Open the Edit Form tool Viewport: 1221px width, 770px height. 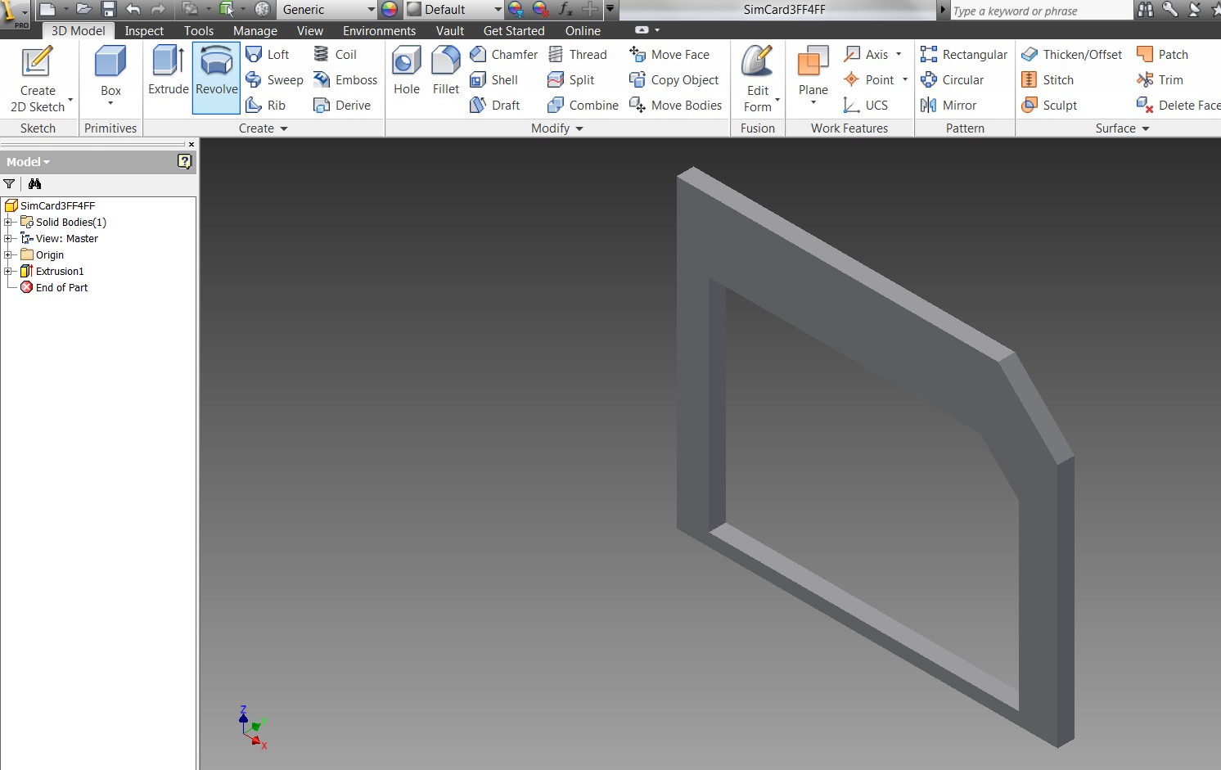tap(758, 79)
